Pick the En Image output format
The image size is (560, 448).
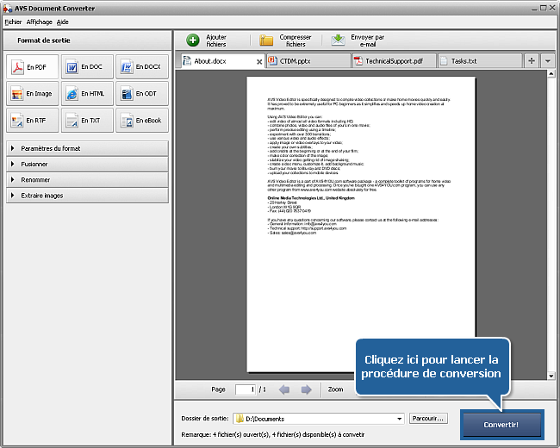32,94
